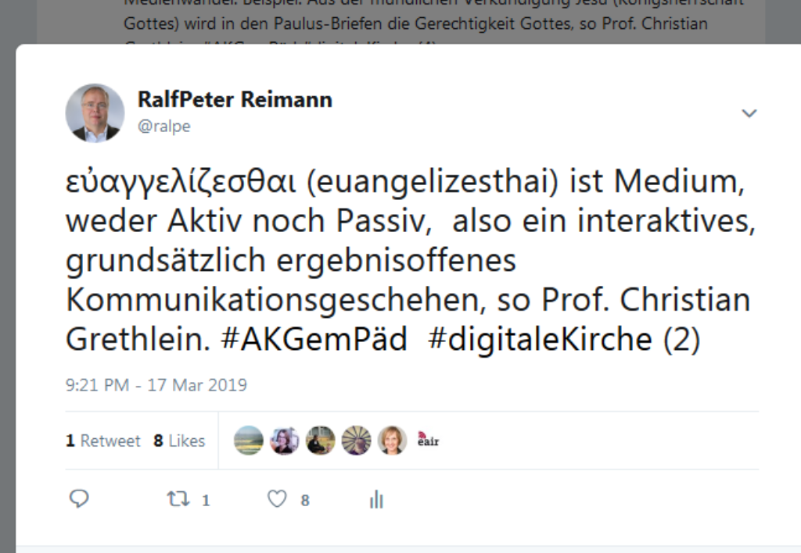Open the #digitaleKirche hashtag
The image size is (801, 553).
point(540,339)
